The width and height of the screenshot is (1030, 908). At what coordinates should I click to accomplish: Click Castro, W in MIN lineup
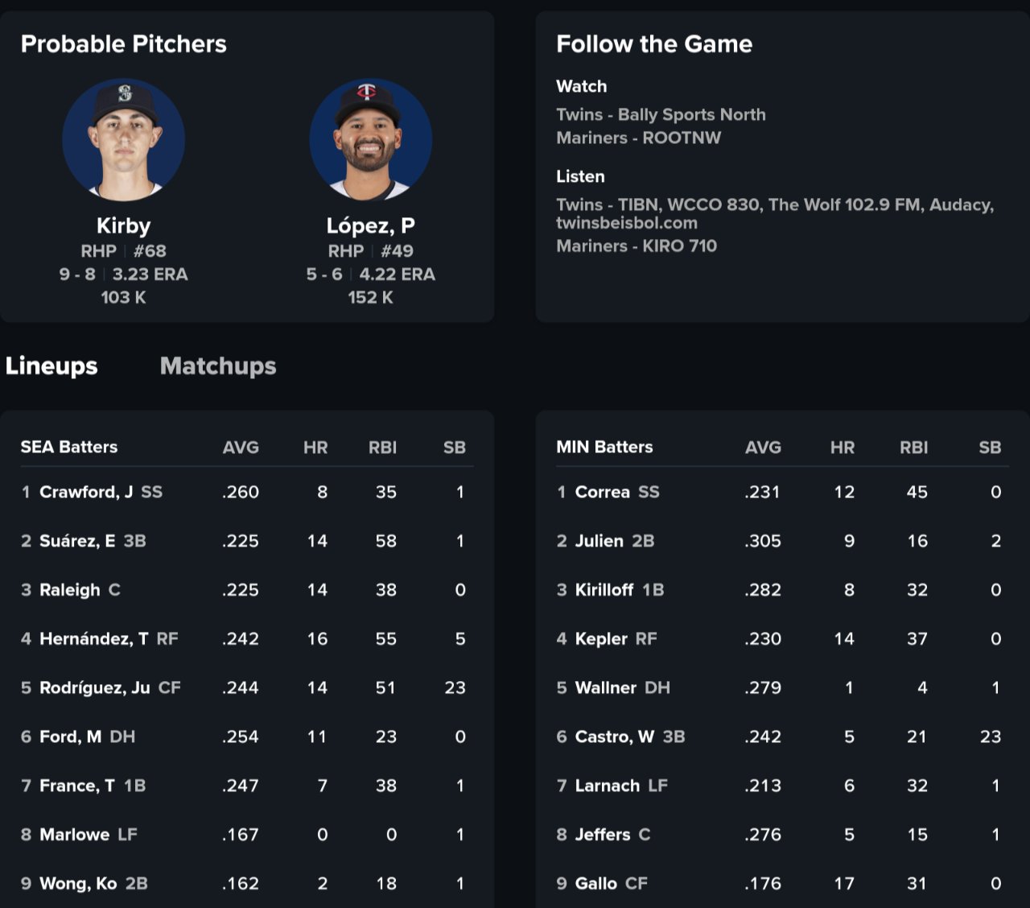[x=615, y=737]
